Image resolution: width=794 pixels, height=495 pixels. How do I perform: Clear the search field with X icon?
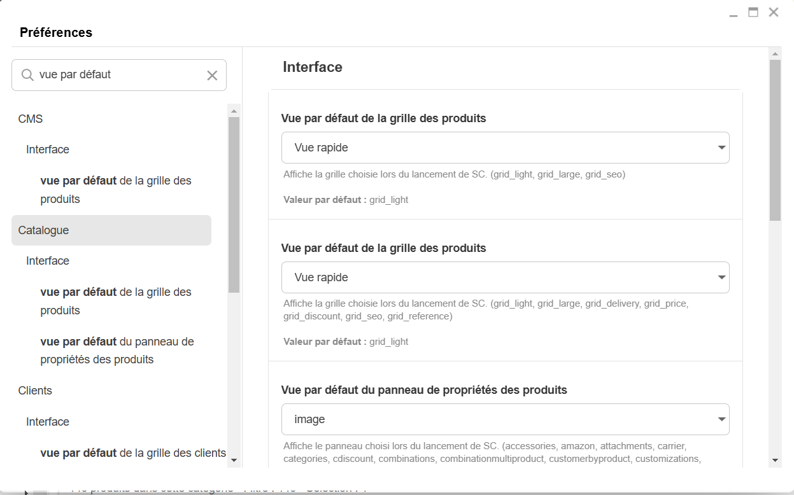click(212, 75)
